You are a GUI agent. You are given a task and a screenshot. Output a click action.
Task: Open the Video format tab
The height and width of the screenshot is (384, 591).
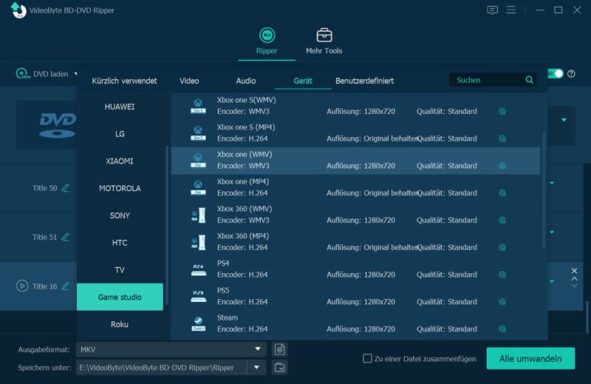189,81
